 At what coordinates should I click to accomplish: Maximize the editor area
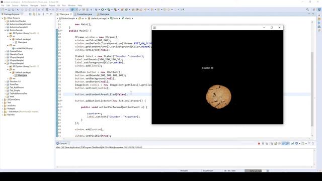[x=313, y=14]
